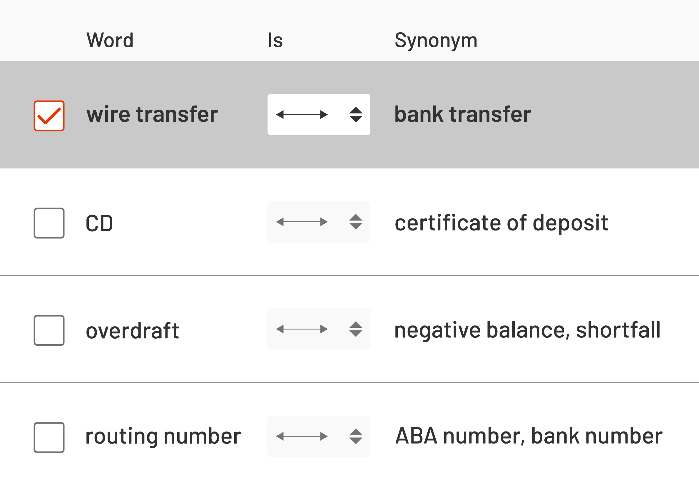This screenshot has height=490, width=699.
Task: Click the wire transfer stepper arrows icon
Action: pos(356,115)
